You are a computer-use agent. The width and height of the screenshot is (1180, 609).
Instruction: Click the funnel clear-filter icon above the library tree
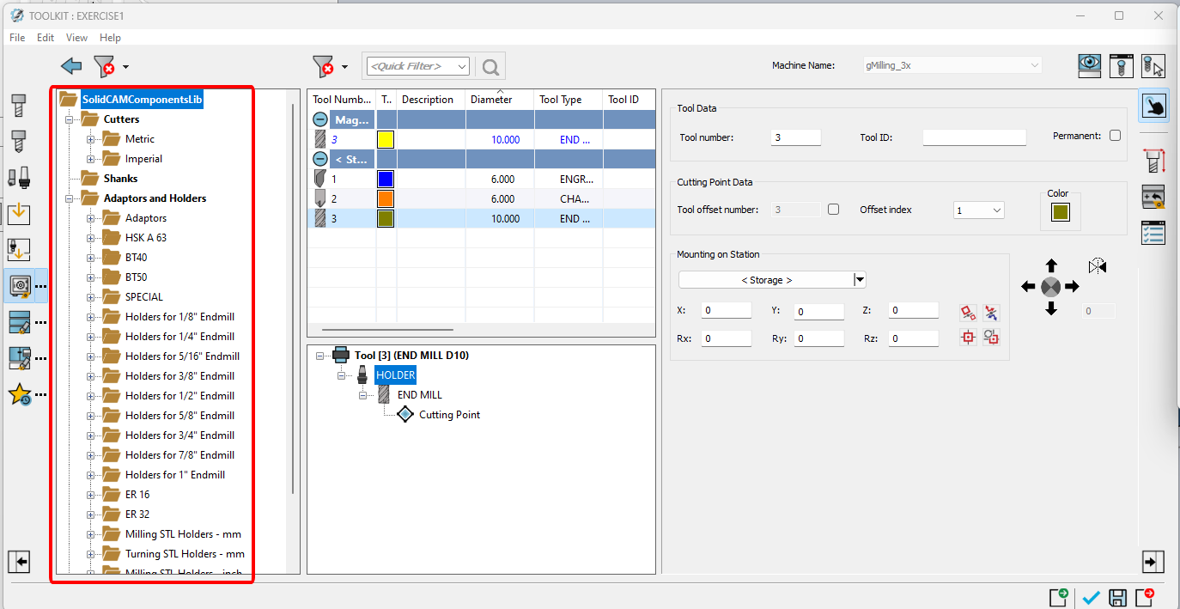click(x=104, y=66)
